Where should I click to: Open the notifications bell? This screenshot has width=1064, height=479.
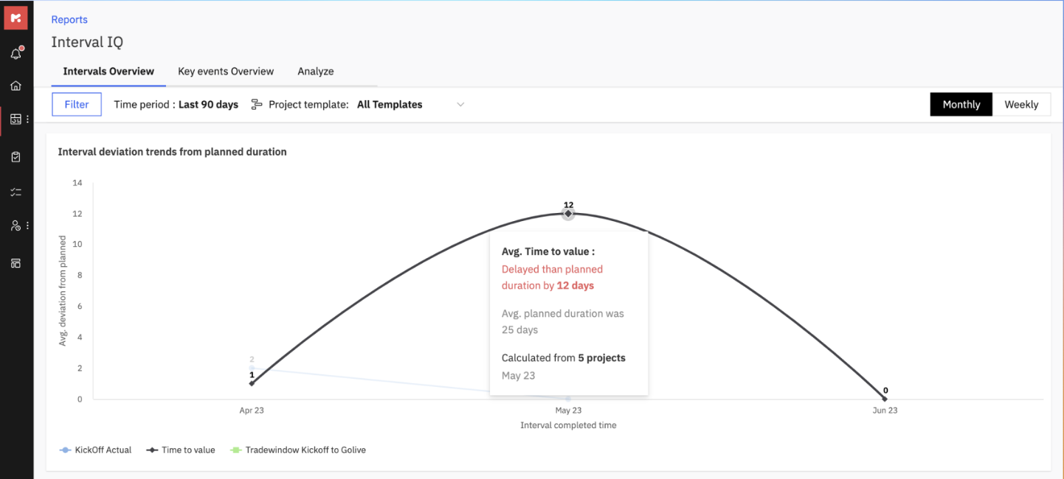click(15, 54)
